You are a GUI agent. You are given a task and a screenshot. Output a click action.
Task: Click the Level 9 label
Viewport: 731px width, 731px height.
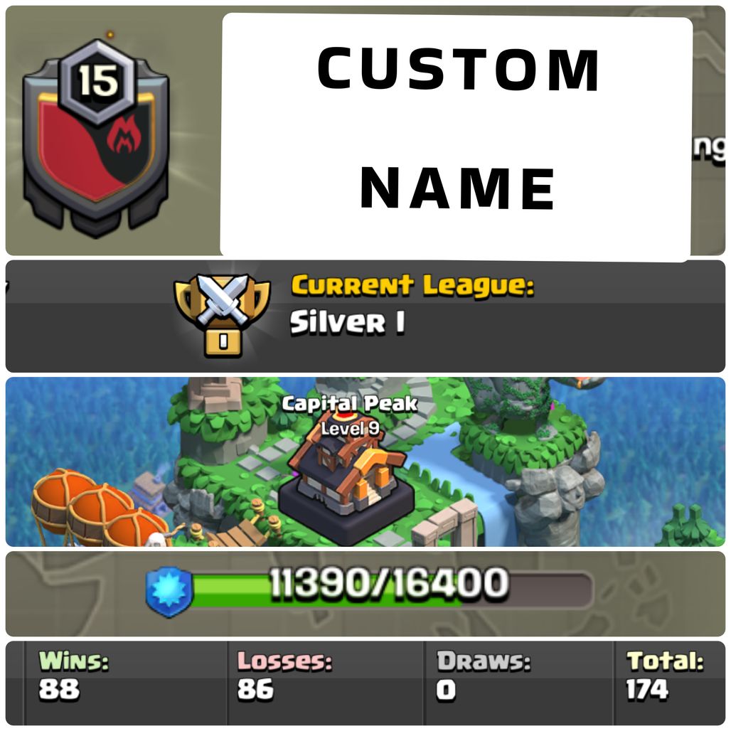click(x=350, y=429)
